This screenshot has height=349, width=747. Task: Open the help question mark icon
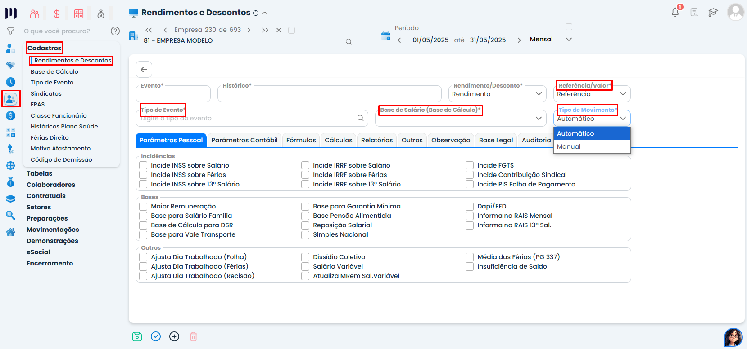click(x=115, y=31)
